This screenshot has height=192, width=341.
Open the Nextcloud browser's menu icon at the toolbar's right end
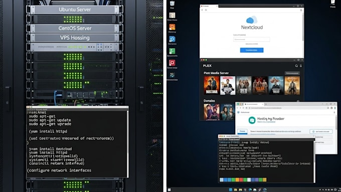click(x=301, y=10)
